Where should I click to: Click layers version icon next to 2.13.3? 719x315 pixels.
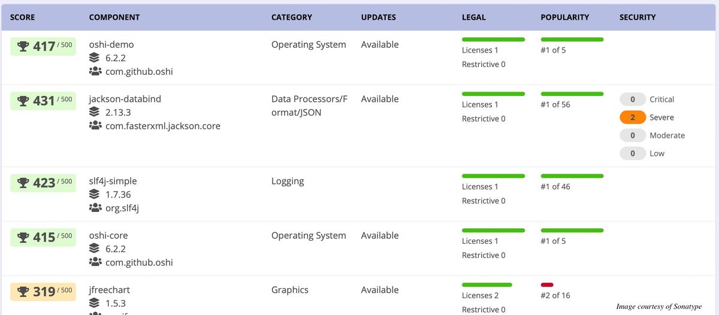(94, 112)
